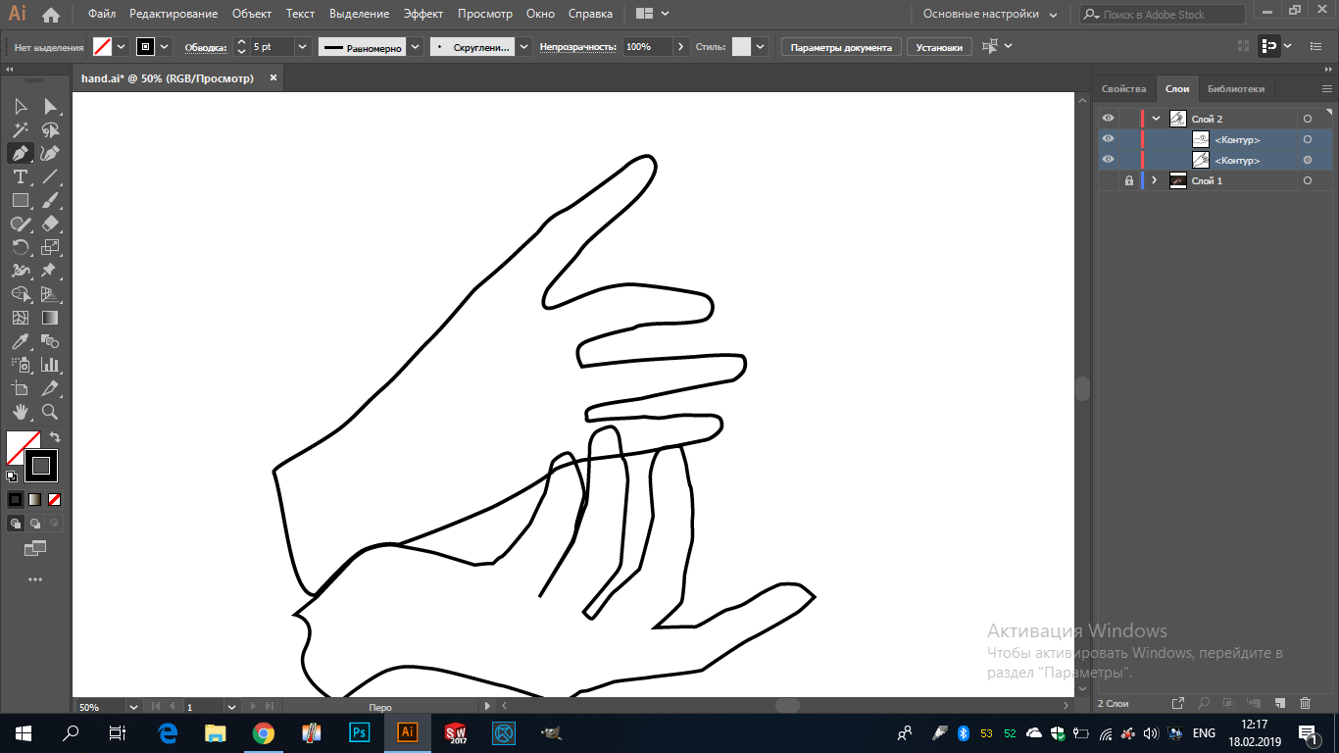Unlock Слой 1 via lock icon
This screenshot has height=753, width=1339.
pyautogui.click(x=1128, y=180)
